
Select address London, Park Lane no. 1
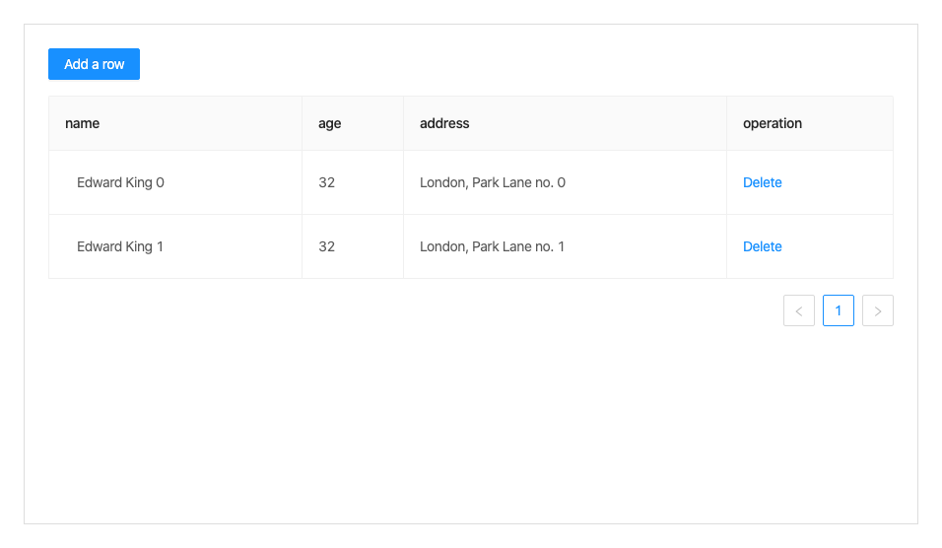[493, 246]
